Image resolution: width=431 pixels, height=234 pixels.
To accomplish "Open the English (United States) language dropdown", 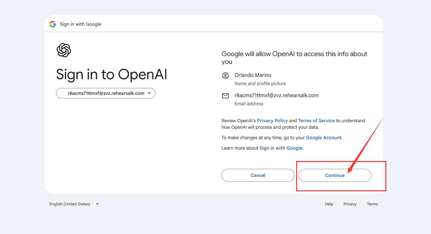I will coord(74,204).
